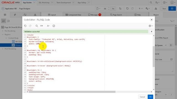This screenshot has height=99, width=177.
Task: Open the App Gallery menu
Action: [82, 2]
